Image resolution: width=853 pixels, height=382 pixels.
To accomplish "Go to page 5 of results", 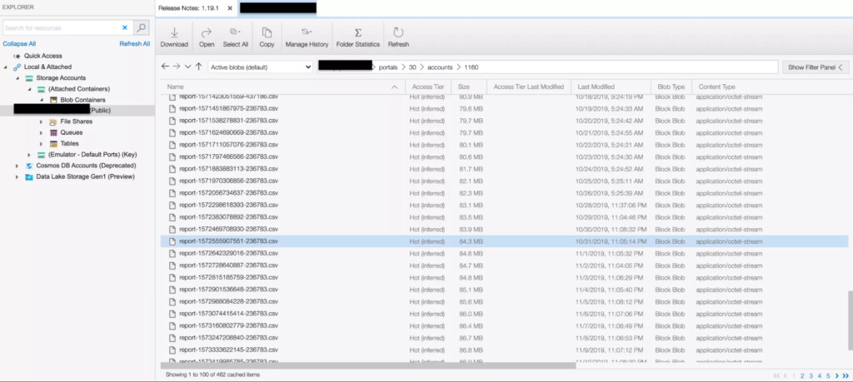I will coord(828,375).
